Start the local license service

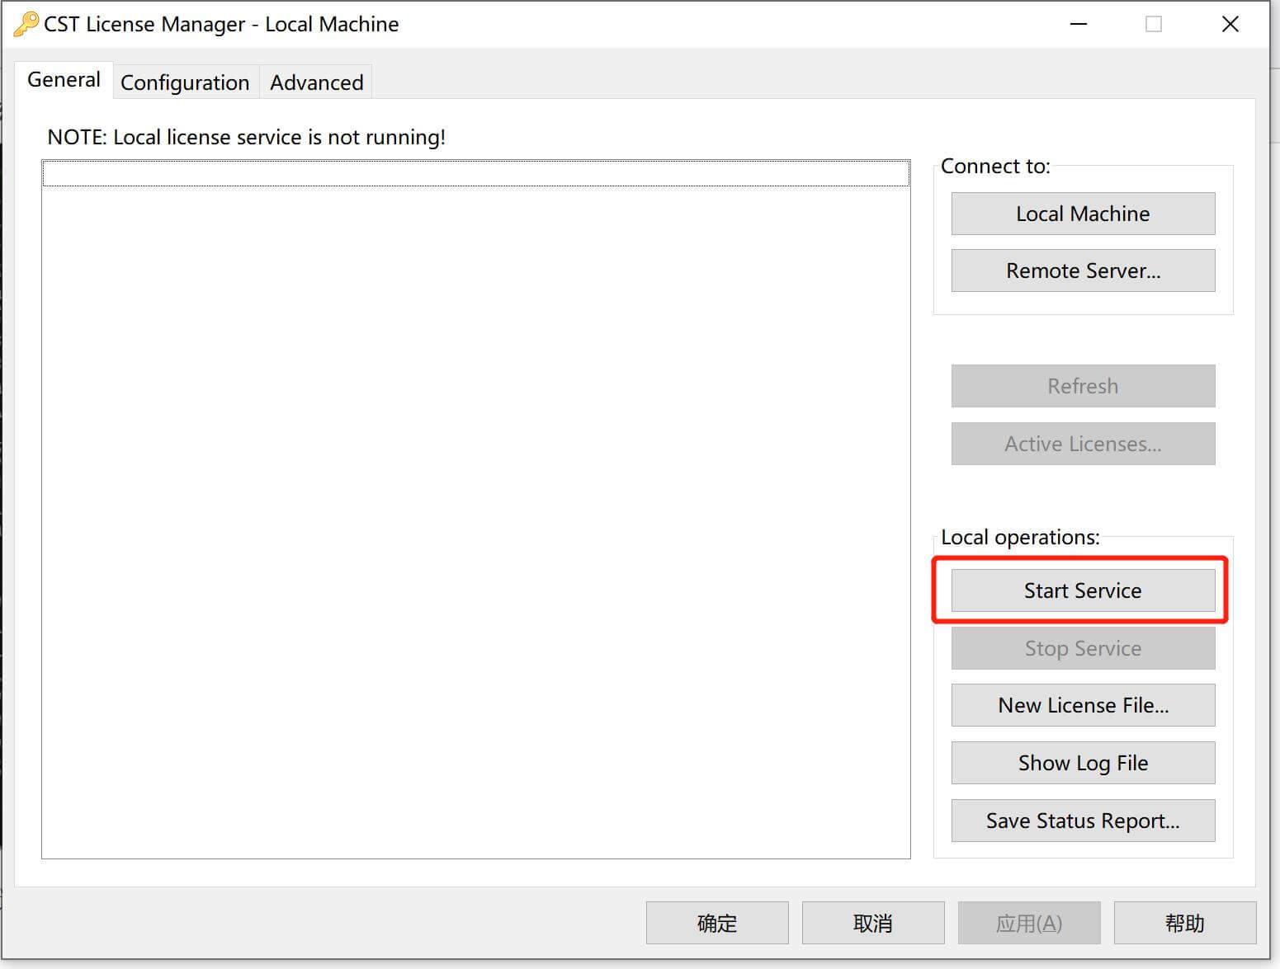click(x=1082, y=590)
